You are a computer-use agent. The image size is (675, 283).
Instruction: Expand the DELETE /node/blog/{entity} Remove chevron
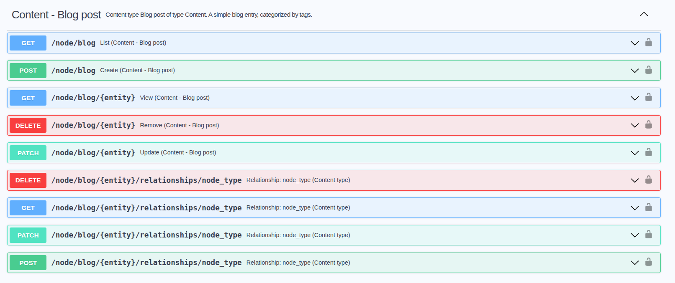click(634, 125)
